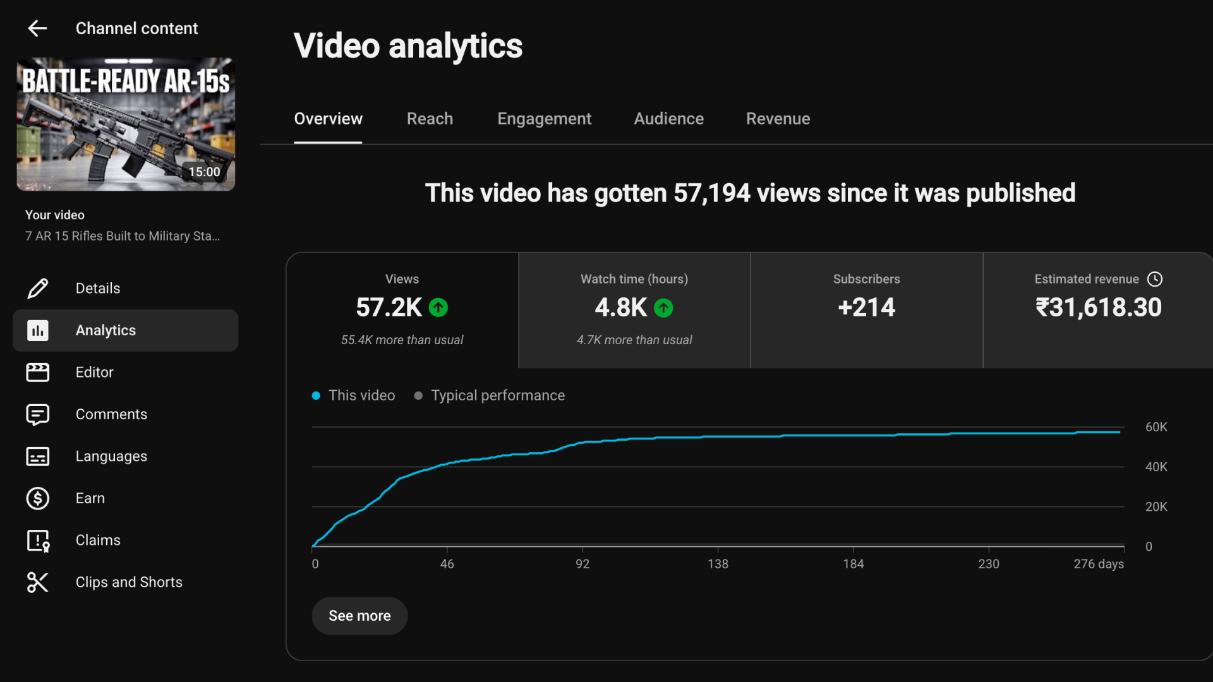Viewport: 1213px width, 682px height.
Task: Open the Editor clapperboard icon
Action: click(x=37, y=372)
